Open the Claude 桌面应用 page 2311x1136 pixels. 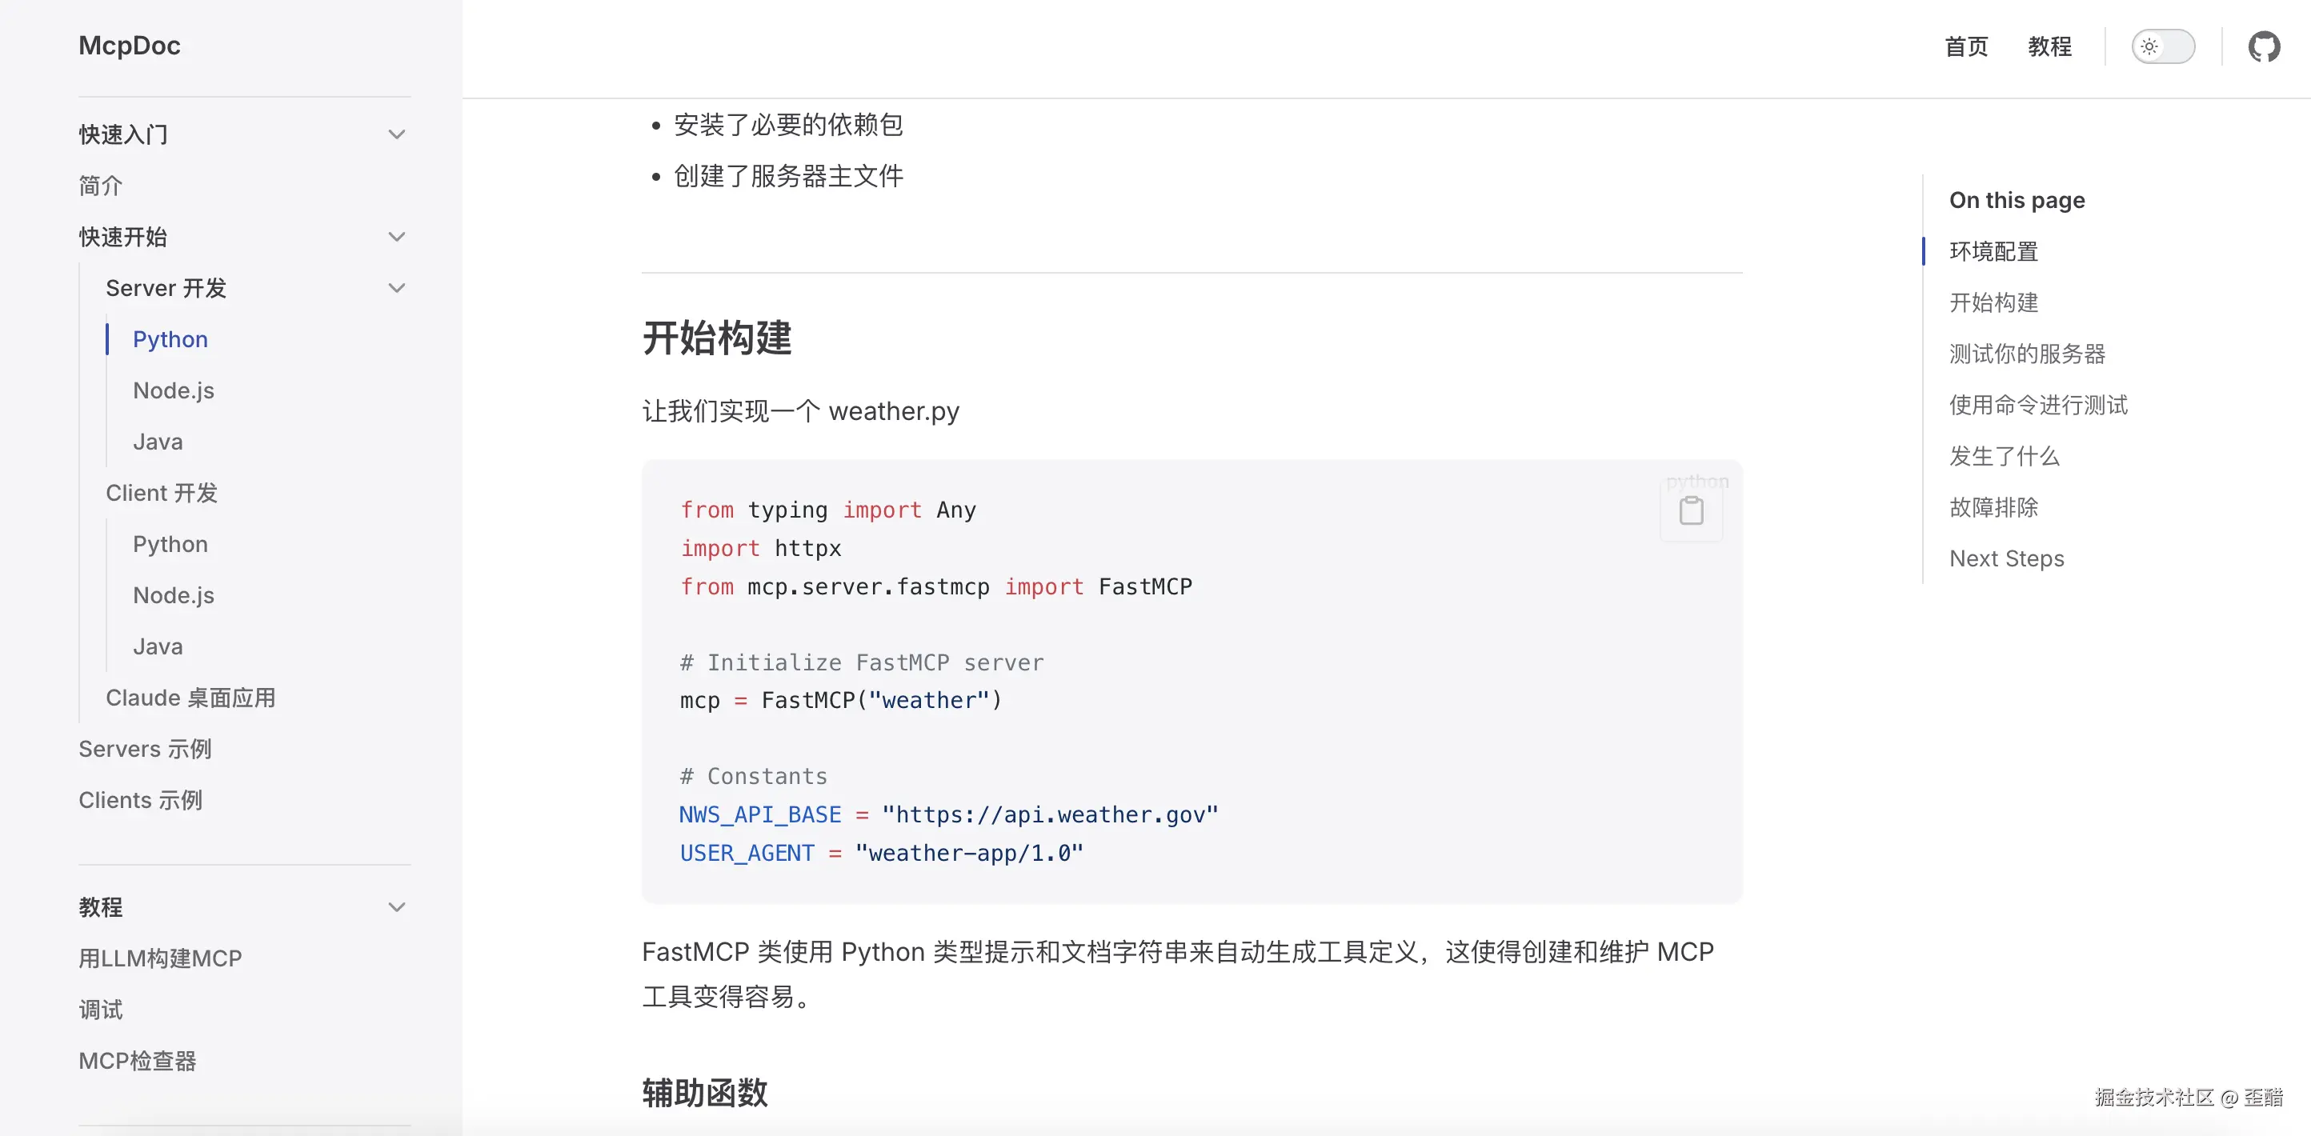(x=190, y=698)
